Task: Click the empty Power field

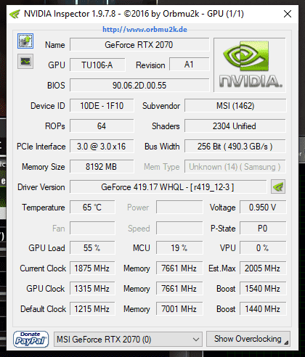Action: pyautogui.click(x=179, y=208)
